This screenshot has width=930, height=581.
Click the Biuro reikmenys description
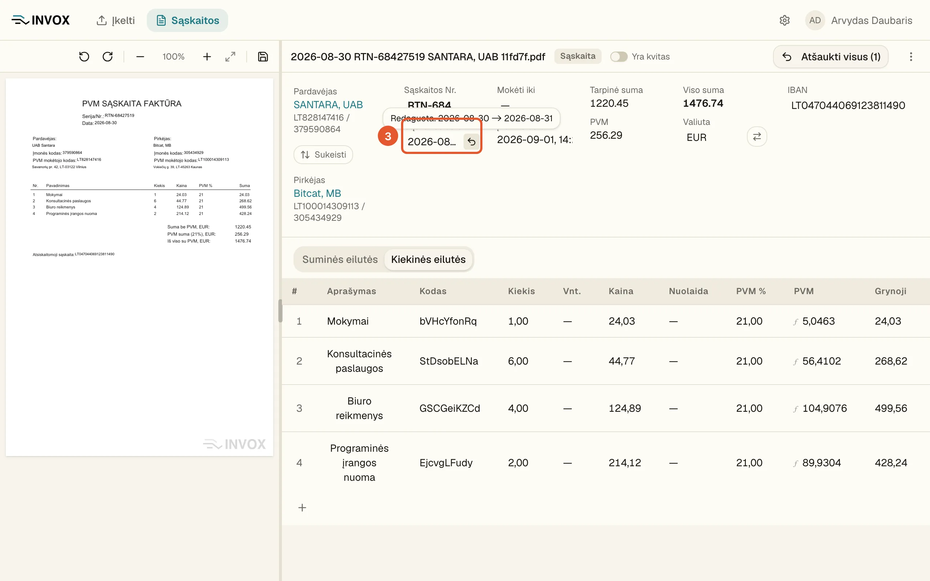(359, 409)
